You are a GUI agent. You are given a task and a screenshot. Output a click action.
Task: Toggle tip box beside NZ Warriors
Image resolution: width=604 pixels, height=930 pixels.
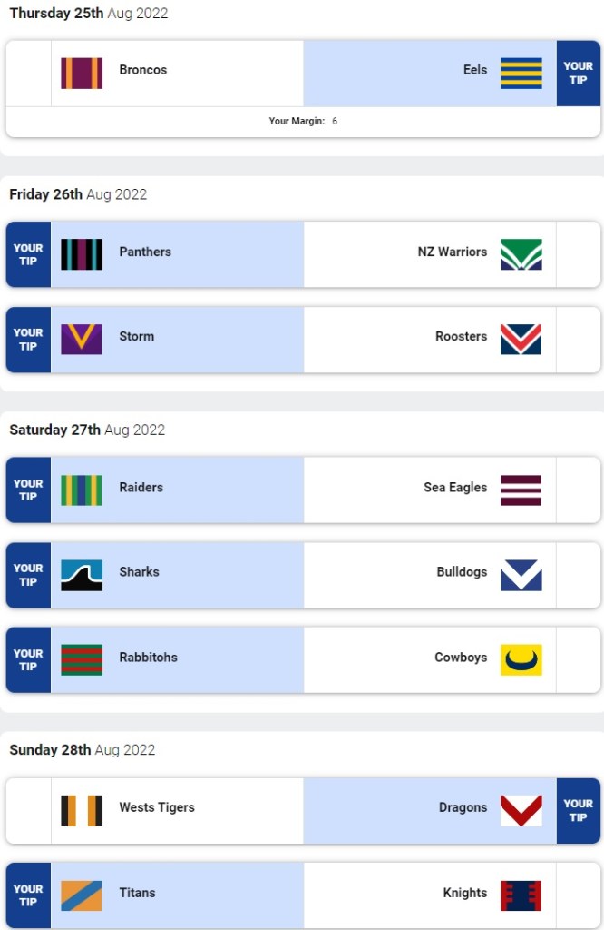tap(578, 254)
